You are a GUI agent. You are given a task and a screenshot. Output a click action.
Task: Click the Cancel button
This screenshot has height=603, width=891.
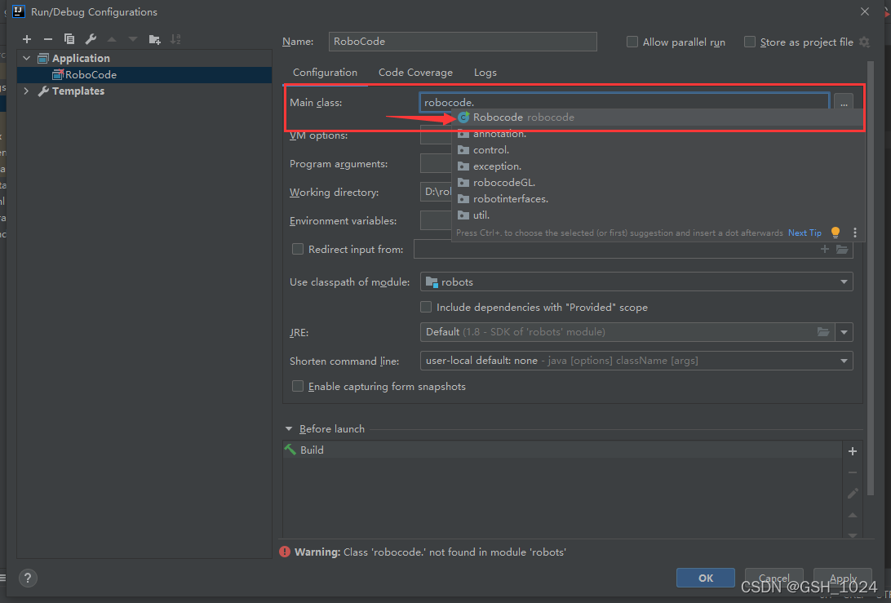pyautogui.click(x=774, y=578)
